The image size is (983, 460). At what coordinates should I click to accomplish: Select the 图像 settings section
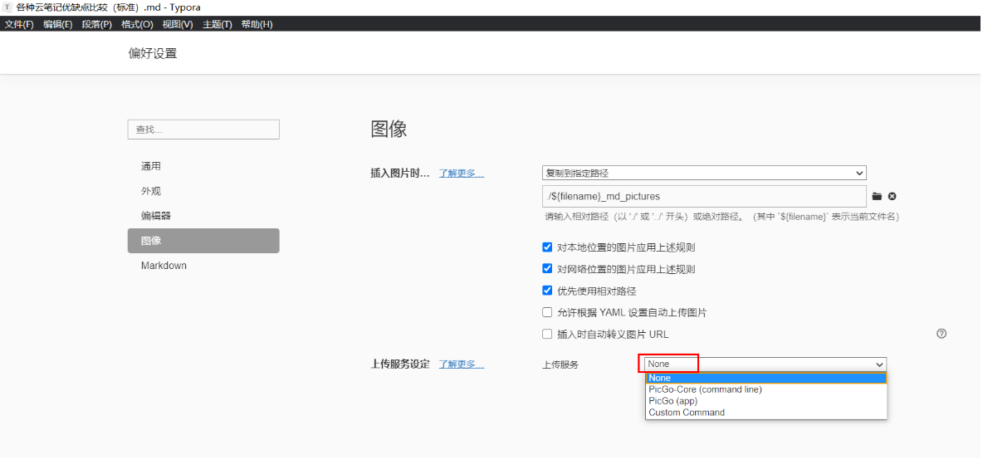203,241
